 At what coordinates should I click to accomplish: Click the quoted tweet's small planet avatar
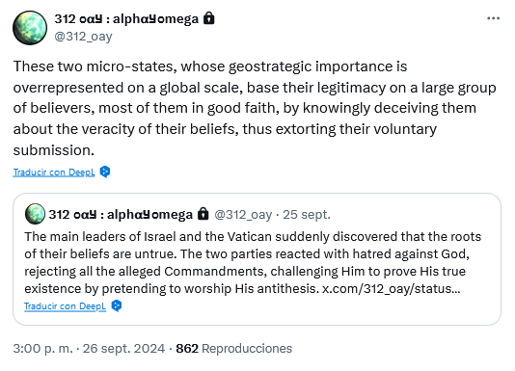(x=35, y=214)
